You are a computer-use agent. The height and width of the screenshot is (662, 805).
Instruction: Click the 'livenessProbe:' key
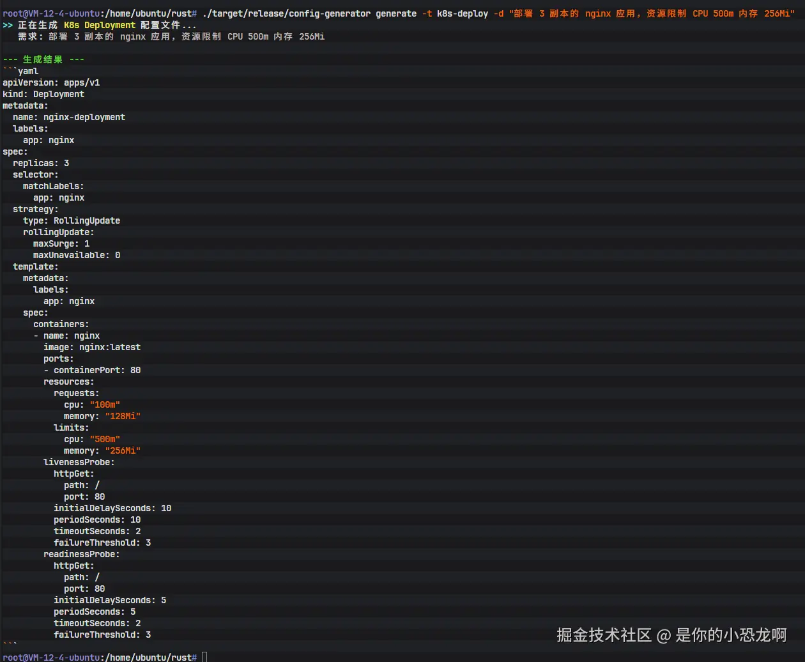[x=79, y=462]
